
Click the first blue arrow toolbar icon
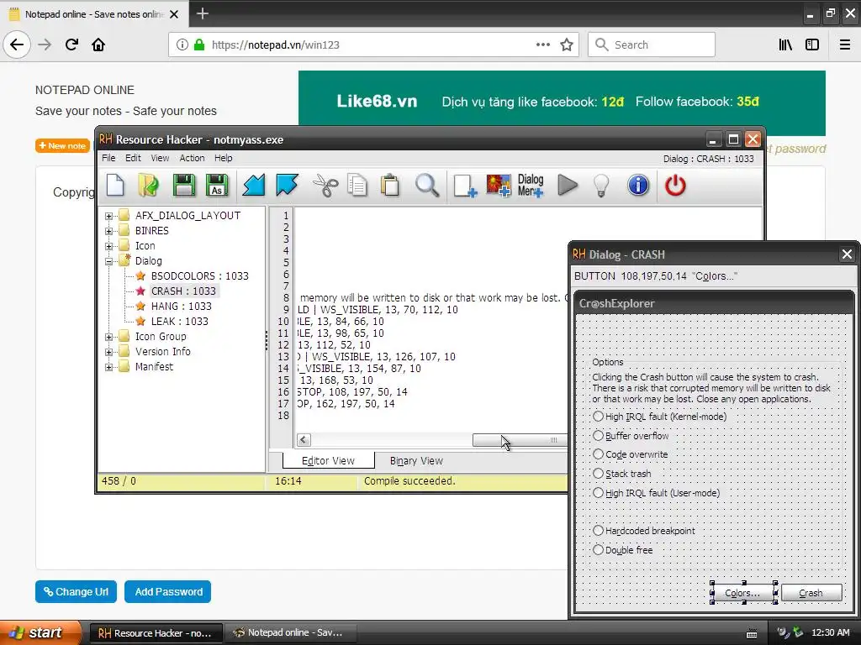tap(254, 186)
